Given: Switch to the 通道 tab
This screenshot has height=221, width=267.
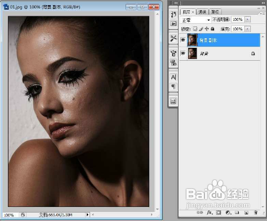Looking at the screenshot, I should coord(202,12).
